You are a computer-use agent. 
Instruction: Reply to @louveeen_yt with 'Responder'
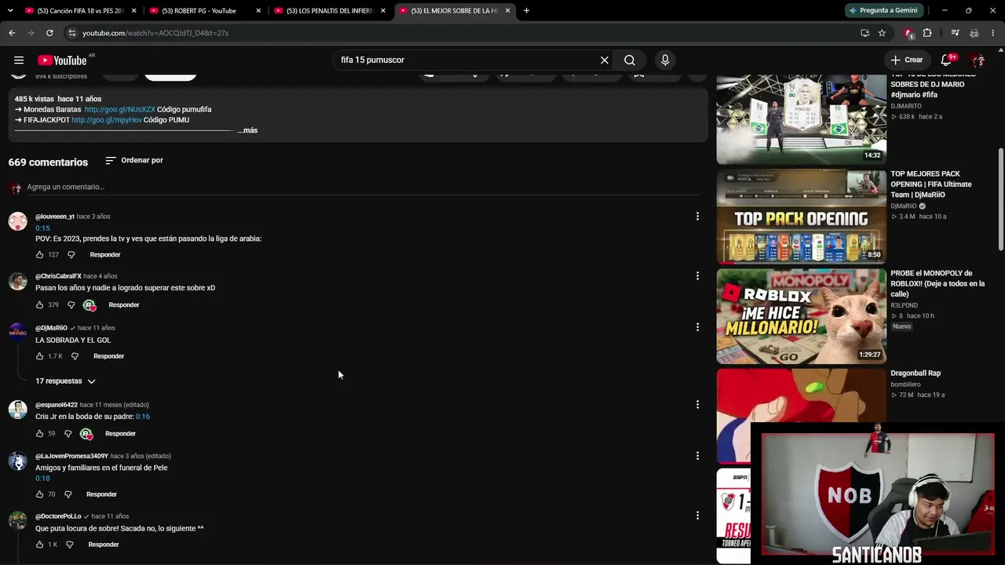tap(105, 255)
